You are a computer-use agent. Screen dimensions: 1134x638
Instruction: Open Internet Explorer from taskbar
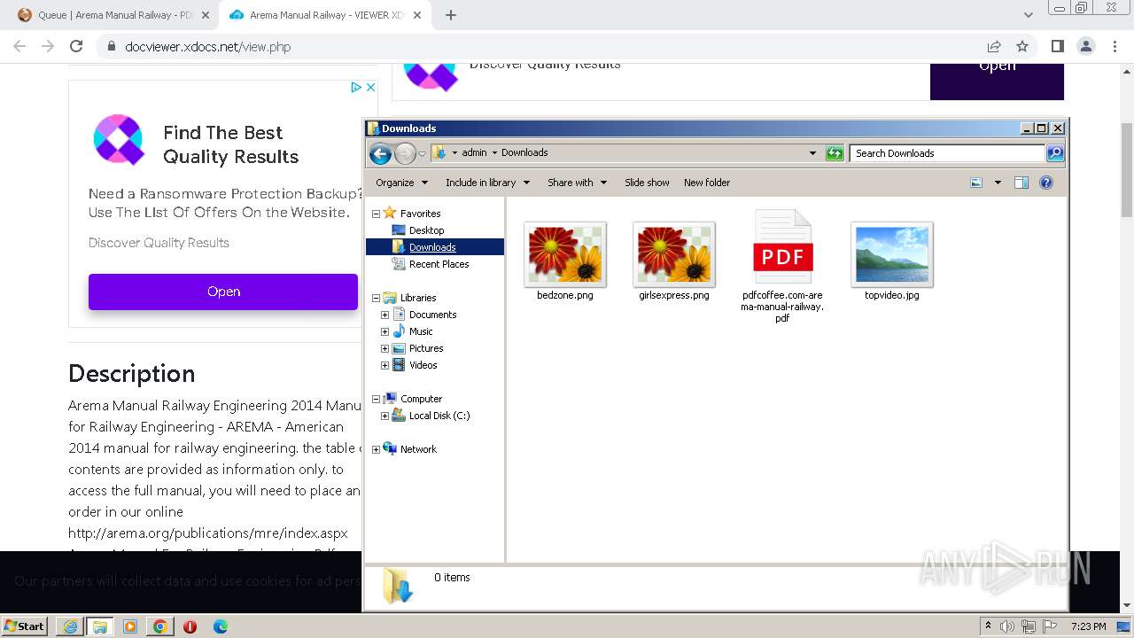(70, 626)
